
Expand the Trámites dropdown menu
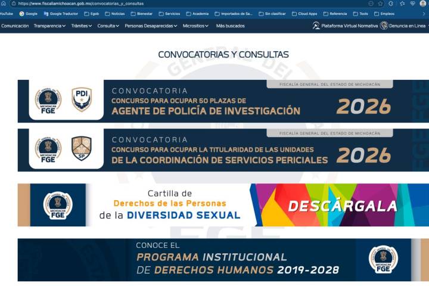tap(81, 26)
